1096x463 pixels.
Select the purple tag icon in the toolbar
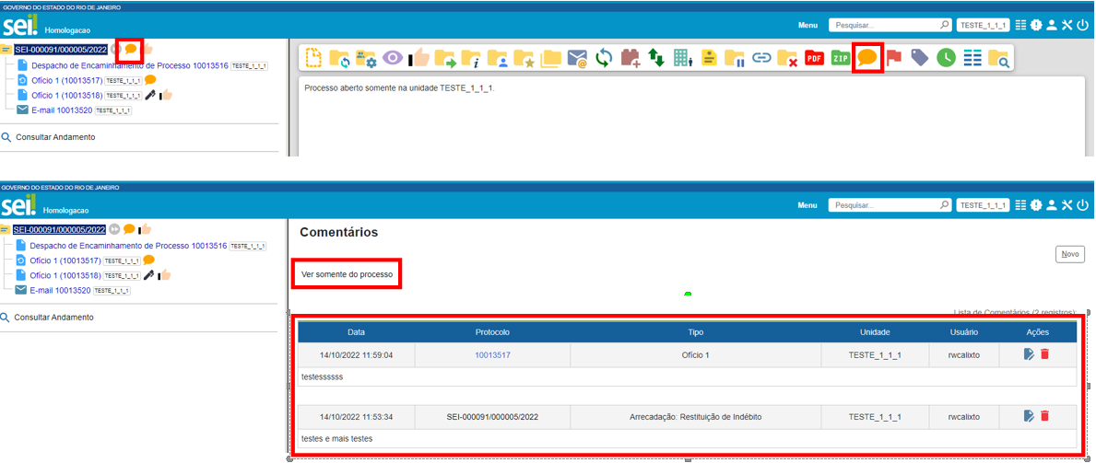pyautogui.click(x=919, y=58)
